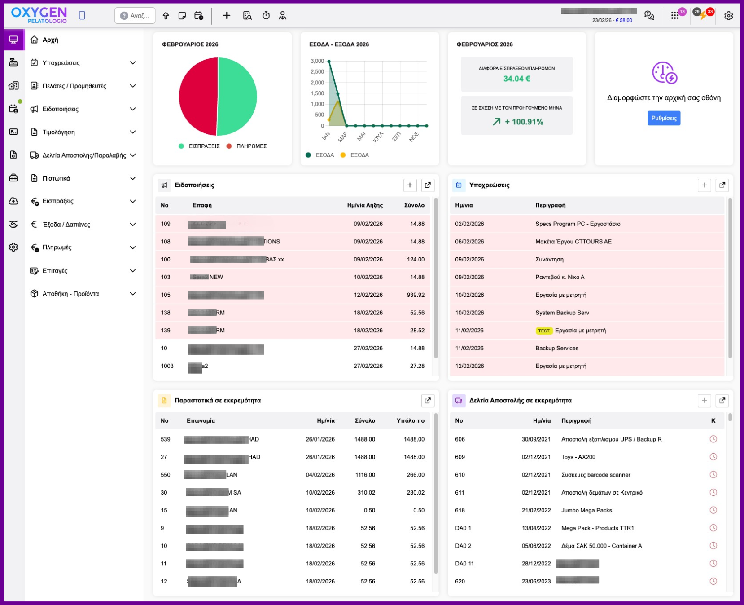Screen dimensions: 744x605
Task: Toggle ΕΙΣΠΡΑΞΕΙΣ legend item in pie chart
Action: pos(199,146)
